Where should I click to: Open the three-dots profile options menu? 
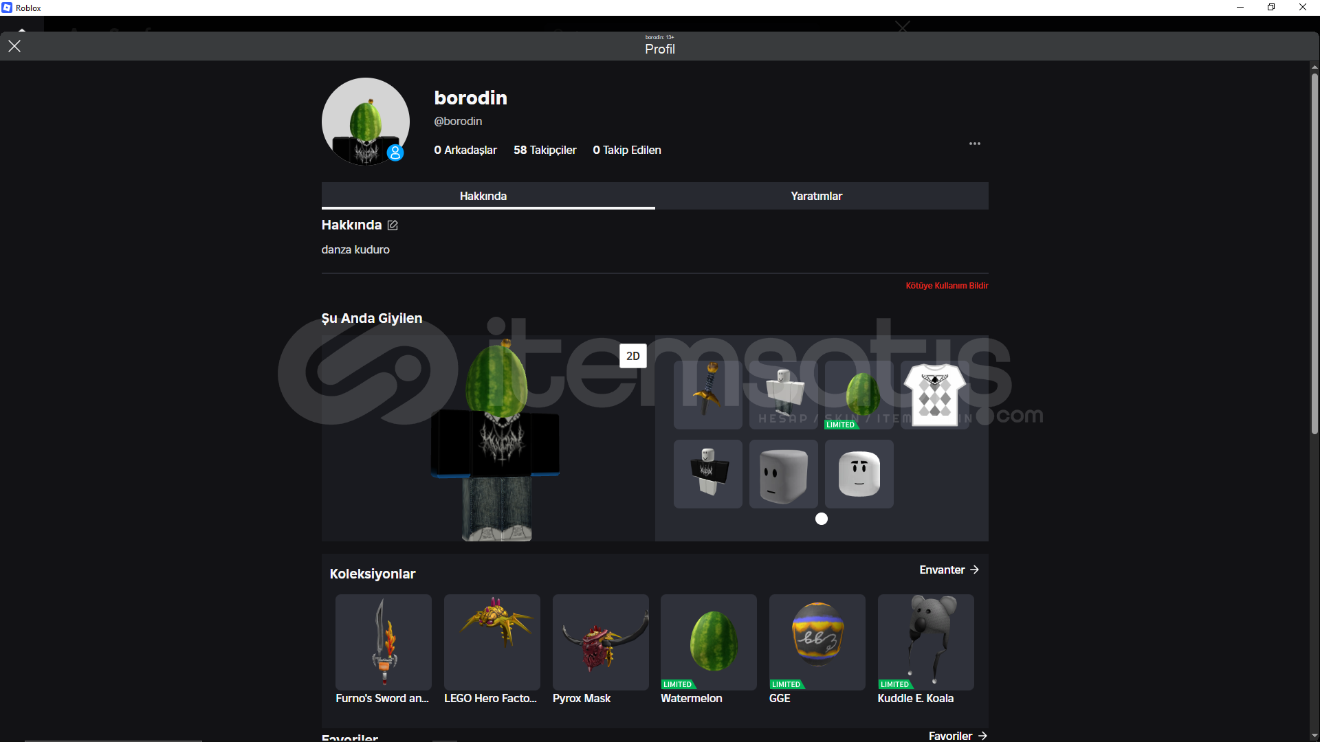coord(974,144)
